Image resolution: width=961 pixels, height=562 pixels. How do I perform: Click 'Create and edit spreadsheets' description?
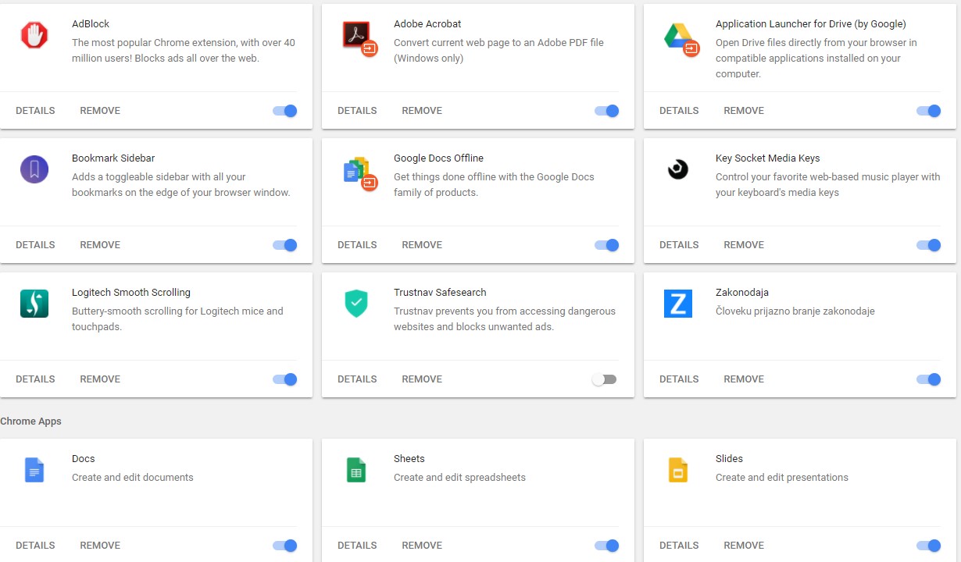pyautogui.click(x=459, y=478)
